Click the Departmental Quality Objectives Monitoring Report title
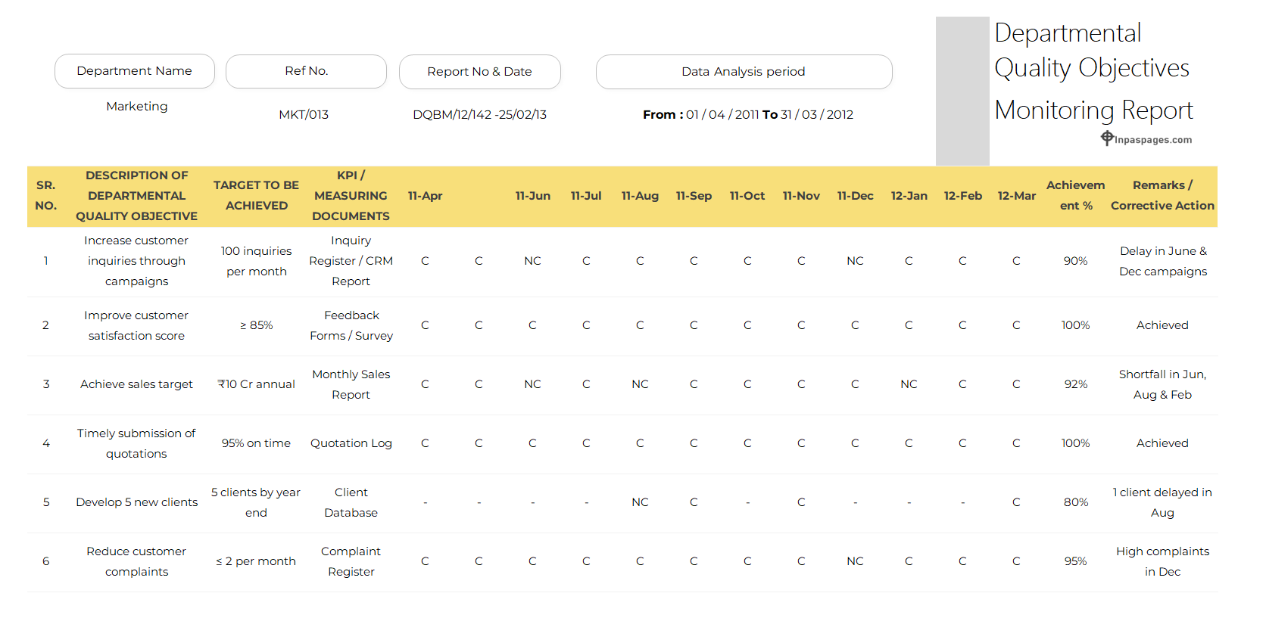 [x=1093, y=72]
